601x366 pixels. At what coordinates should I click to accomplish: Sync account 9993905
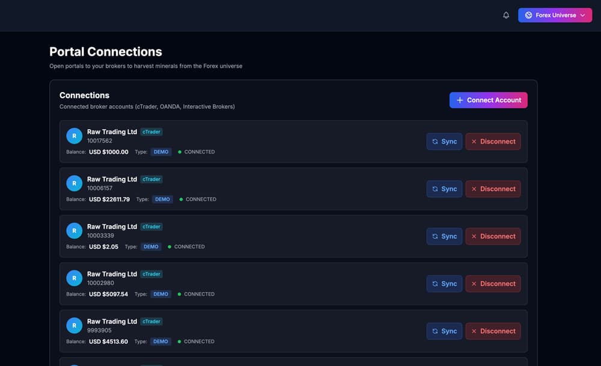tap(444, 331)
